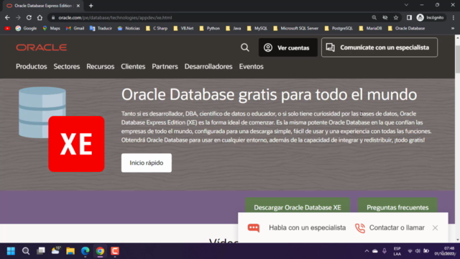Open the Noticias bookmark
Screen dimensions: 460x259
click(x=129, y=28)
